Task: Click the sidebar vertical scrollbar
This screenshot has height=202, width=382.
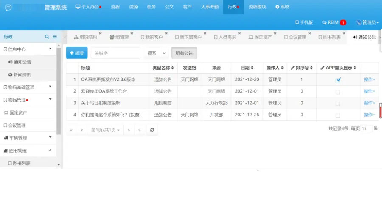Action: point(59,91)
